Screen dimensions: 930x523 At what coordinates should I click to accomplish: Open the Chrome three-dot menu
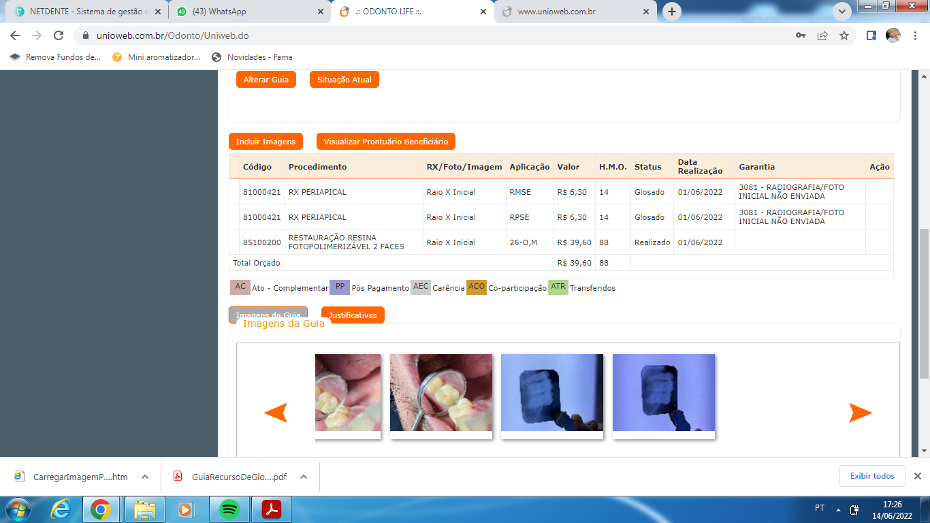click(914, 35)
